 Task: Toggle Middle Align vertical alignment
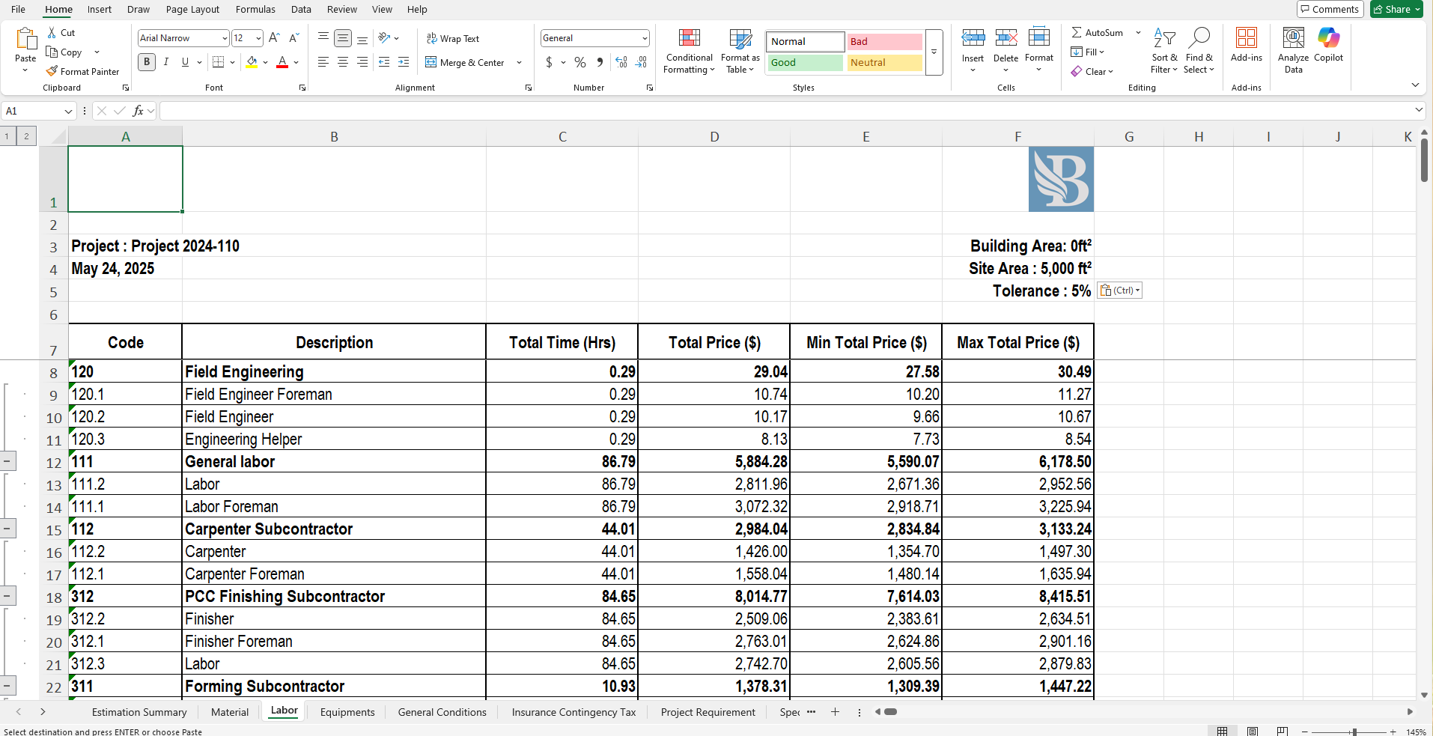tap(343, 37)
